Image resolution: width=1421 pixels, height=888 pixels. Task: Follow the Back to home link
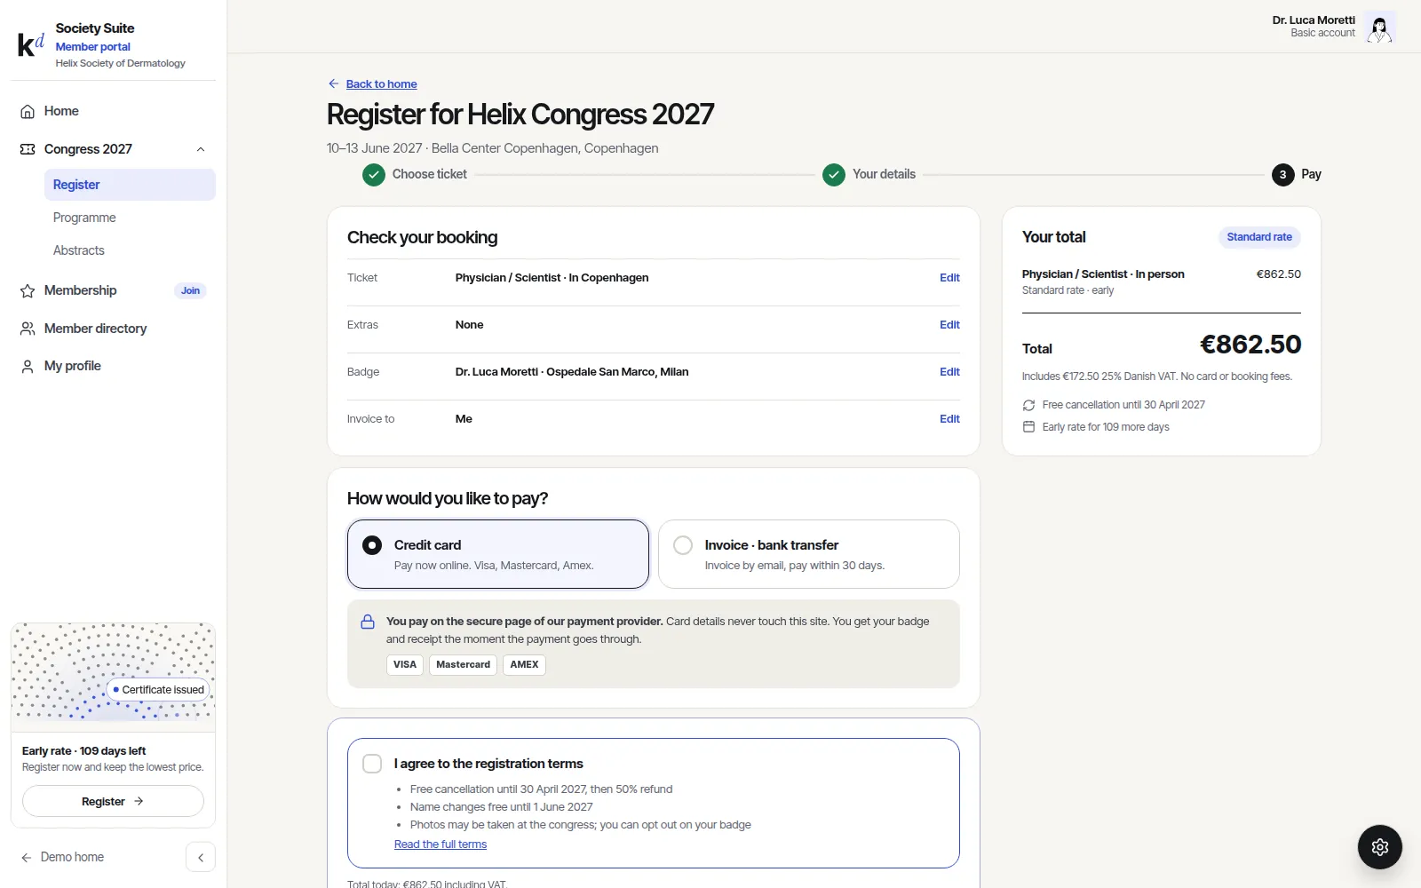[x=381, y=84]
